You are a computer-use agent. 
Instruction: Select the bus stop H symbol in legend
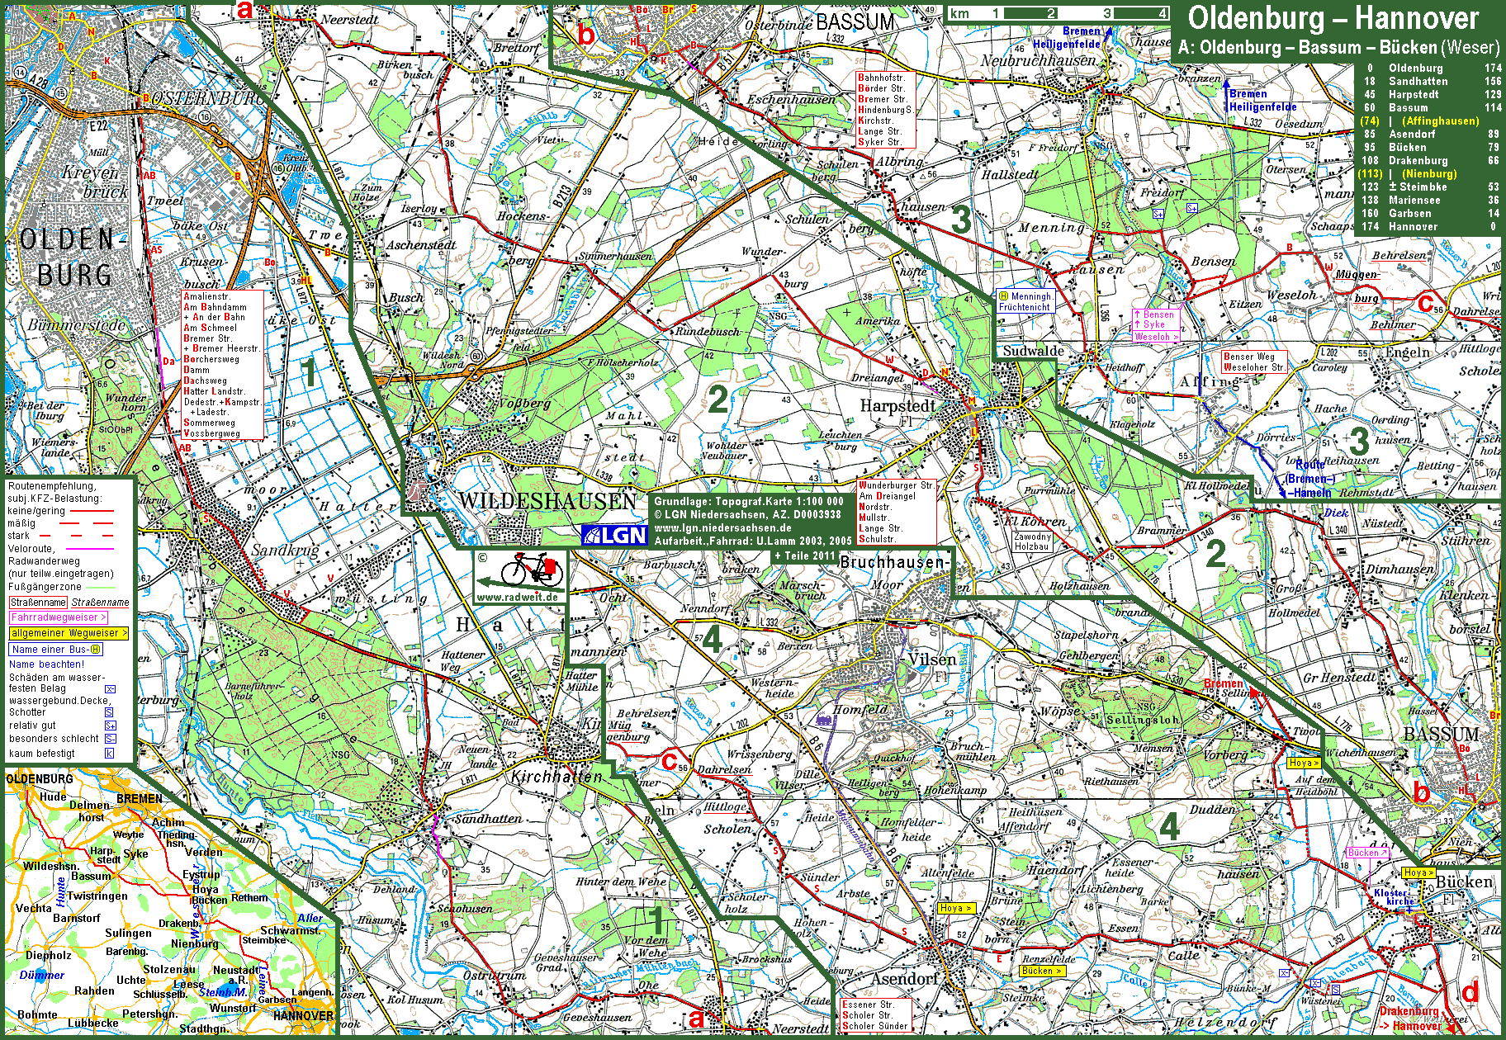(x=96, y=650)
